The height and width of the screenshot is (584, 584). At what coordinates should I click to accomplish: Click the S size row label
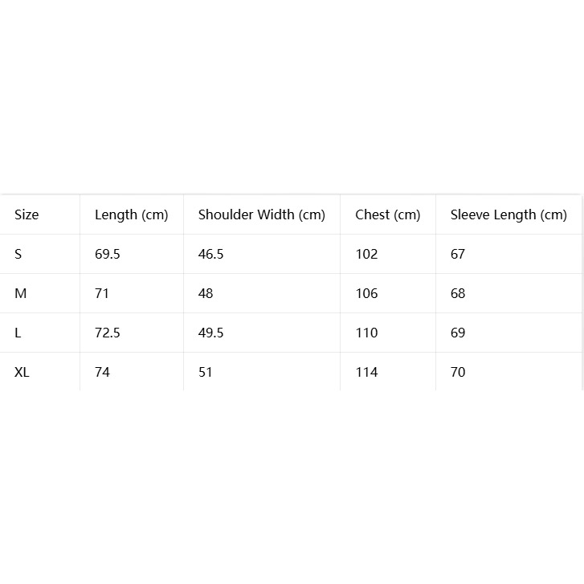pyautogui.click(x=18, y=254)
